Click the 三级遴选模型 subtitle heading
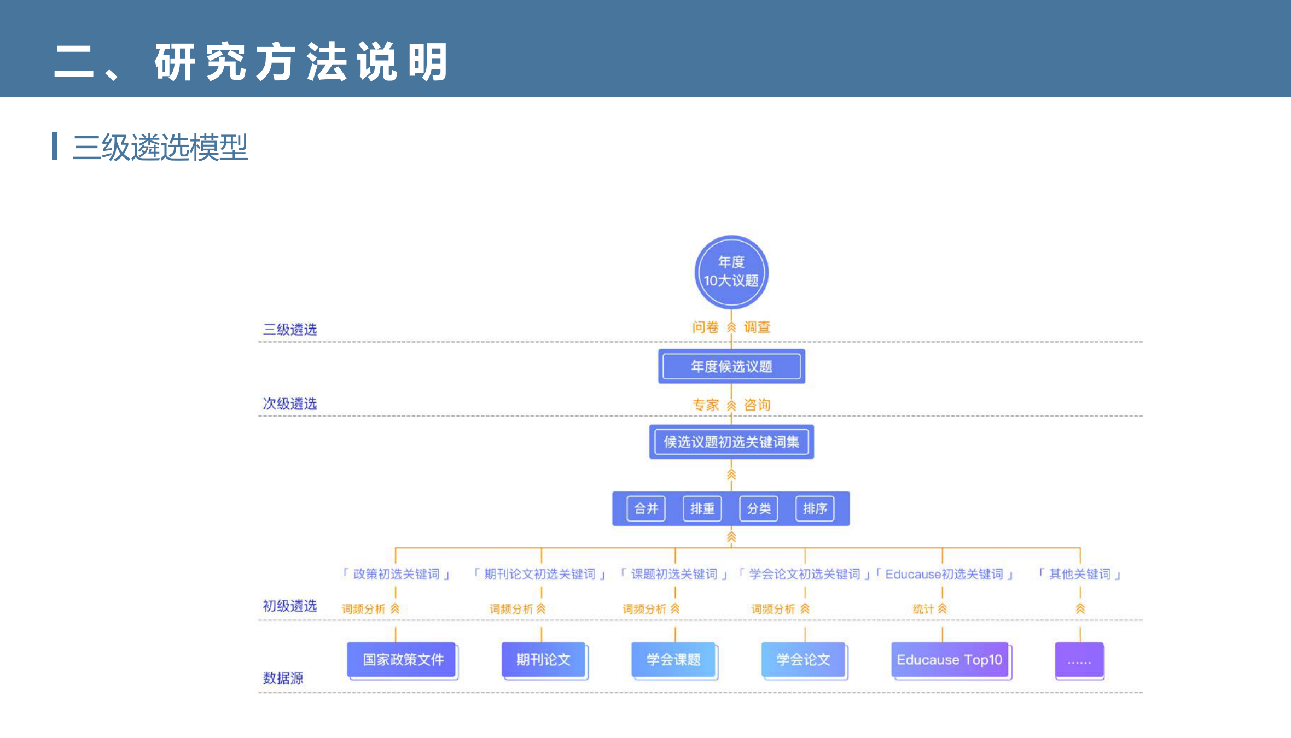1291x738 pixels. click(160, 147)
